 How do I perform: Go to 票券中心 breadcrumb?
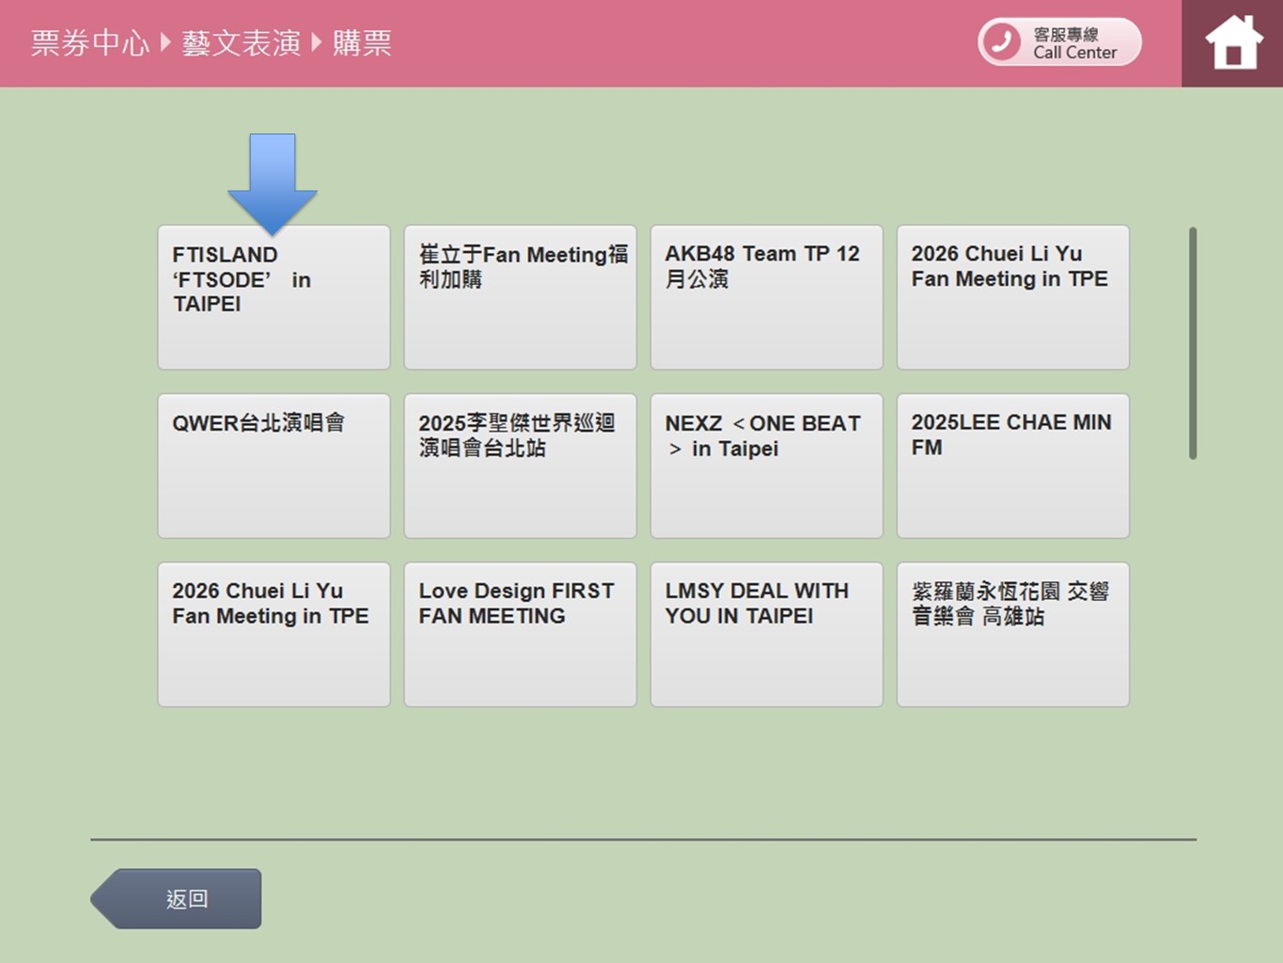tap(89, 43)
